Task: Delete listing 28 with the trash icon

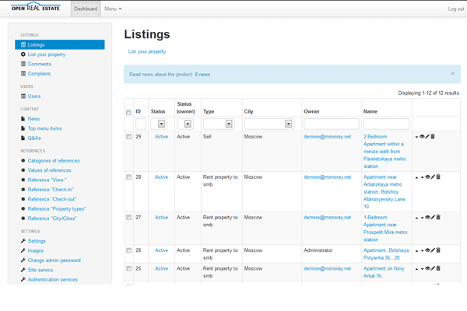Action: [437, 177]
